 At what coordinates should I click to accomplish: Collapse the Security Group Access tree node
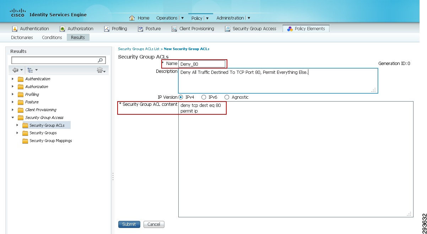coord(13,118)
